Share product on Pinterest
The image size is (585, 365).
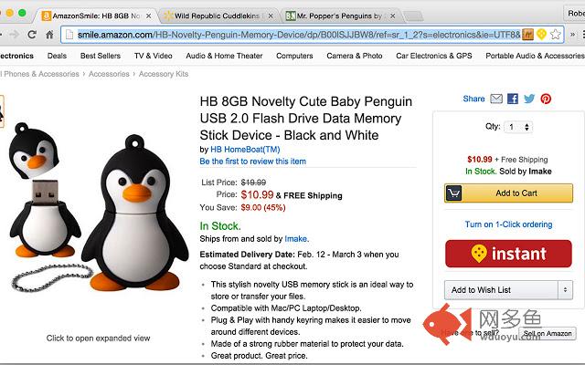pyautogui.click(x=546, y=99)
